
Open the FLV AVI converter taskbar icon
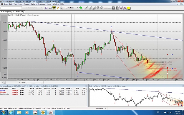tap(35, 113)
